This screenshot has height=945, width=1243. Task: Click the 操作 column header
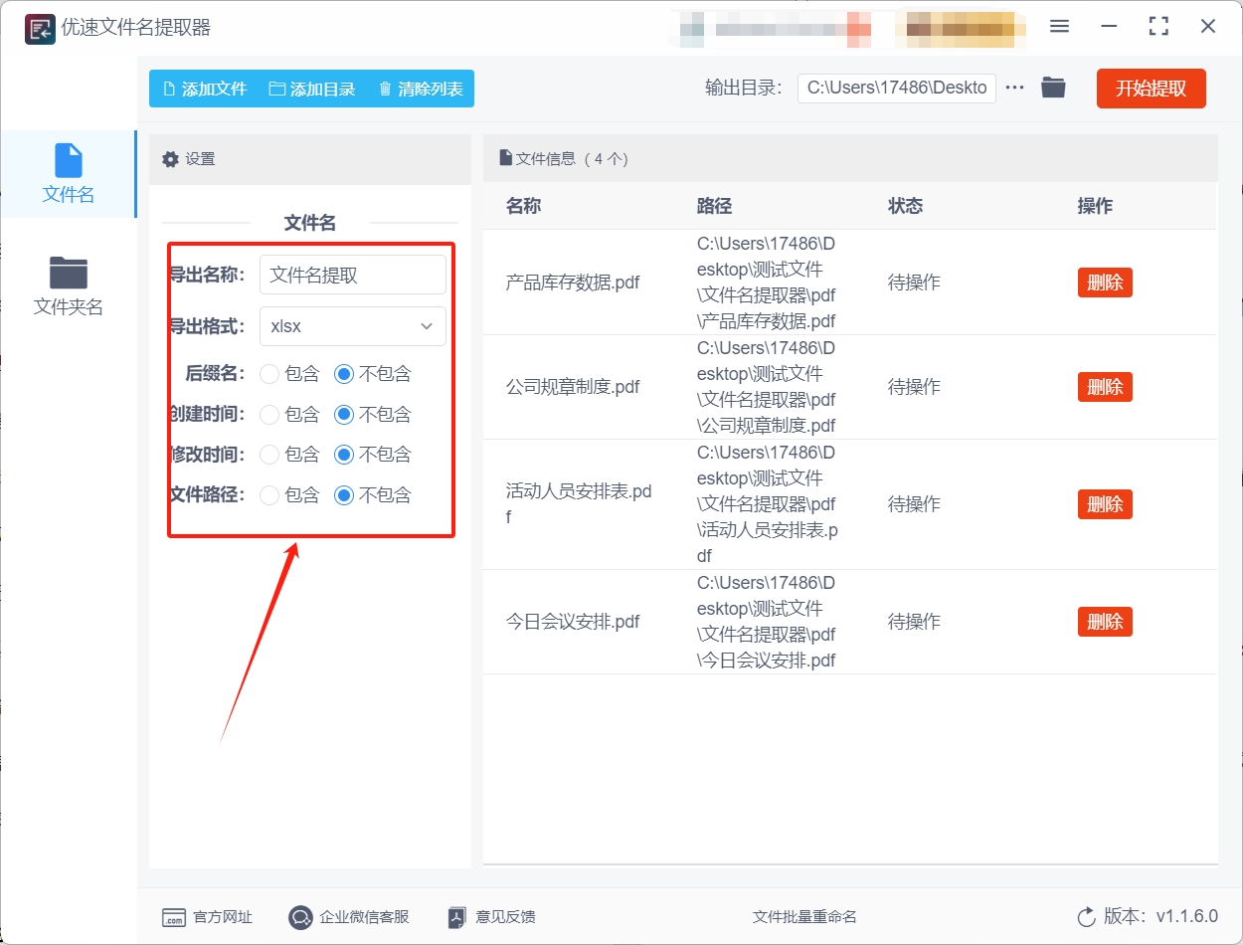coord(1095,206)
